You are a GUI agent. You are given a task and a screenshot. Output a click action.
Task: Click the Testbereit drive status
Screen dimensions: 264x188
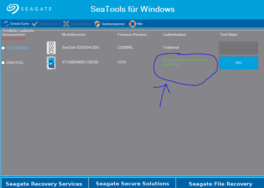[x=171, y=48]
